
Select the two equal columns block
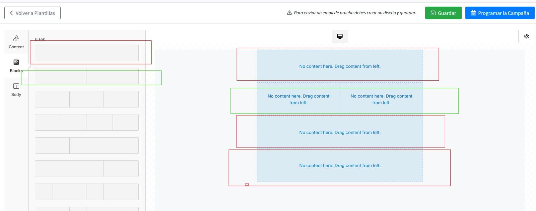pos(87,76)
